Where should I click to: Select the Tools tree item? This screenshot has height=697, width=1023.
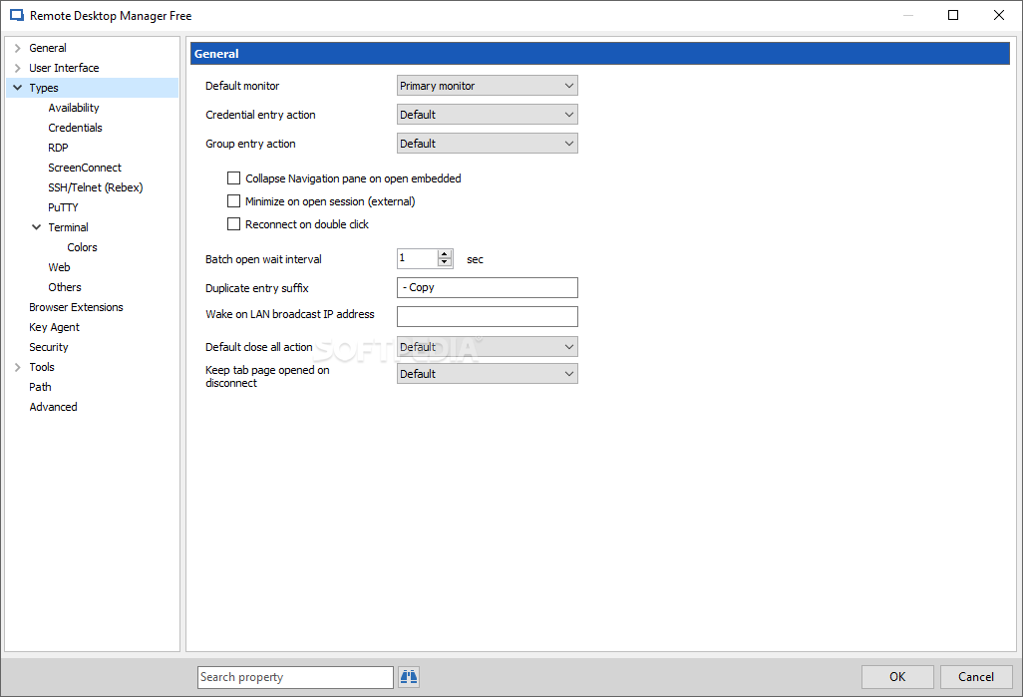(x=42, y=367)
